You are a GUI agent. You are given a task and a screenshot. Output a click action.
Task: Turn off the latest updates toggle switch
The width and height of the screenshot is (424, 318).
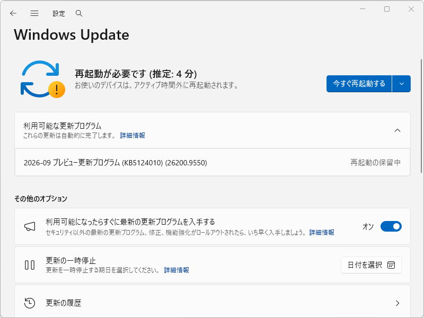pos(391,226)
